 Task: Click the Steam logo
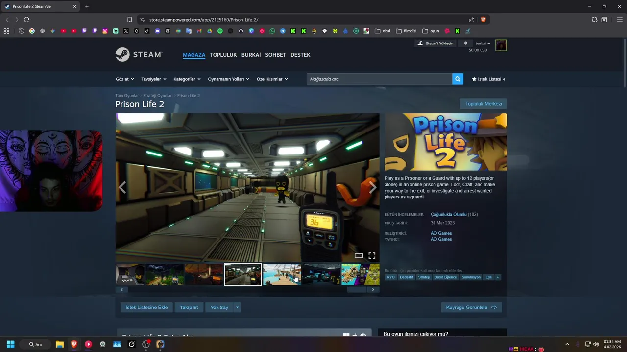(x=139, y=54)
